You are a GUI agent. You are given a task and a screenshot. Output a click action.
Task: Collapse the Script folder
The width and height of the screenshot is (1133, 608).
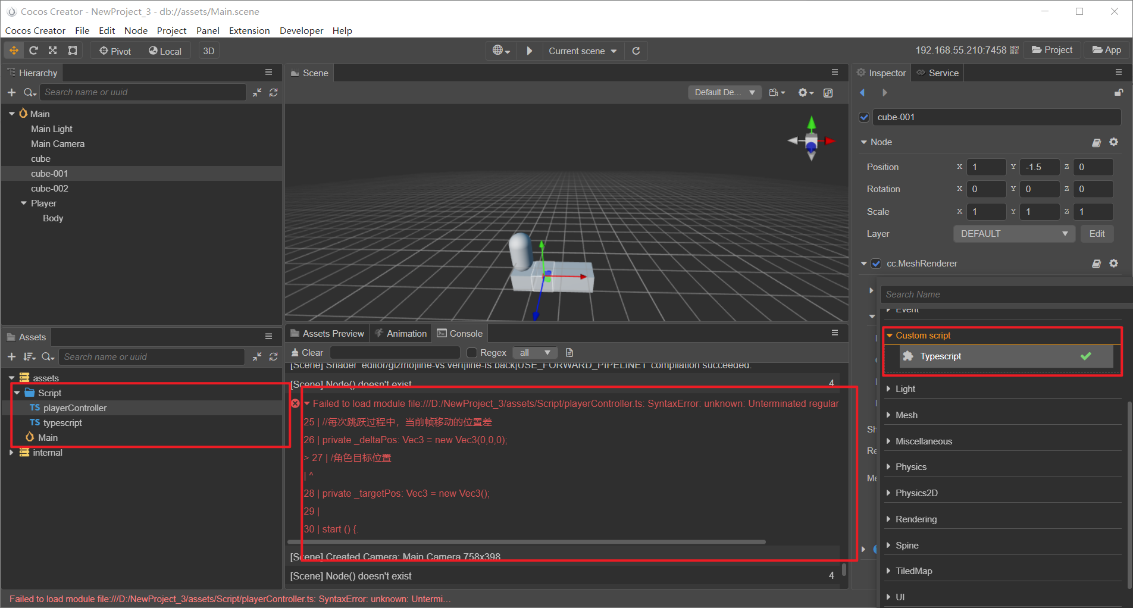point(17,393)
